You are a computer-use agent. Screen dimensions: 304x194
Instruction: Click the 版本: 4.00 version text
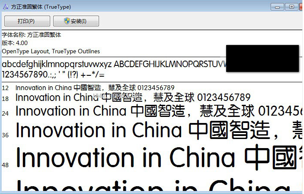pos(15,43)
